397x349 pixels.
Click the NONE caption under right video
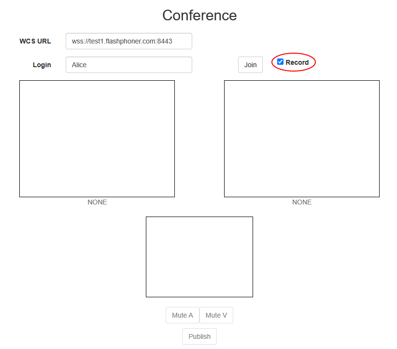click(x=302, y=202)
